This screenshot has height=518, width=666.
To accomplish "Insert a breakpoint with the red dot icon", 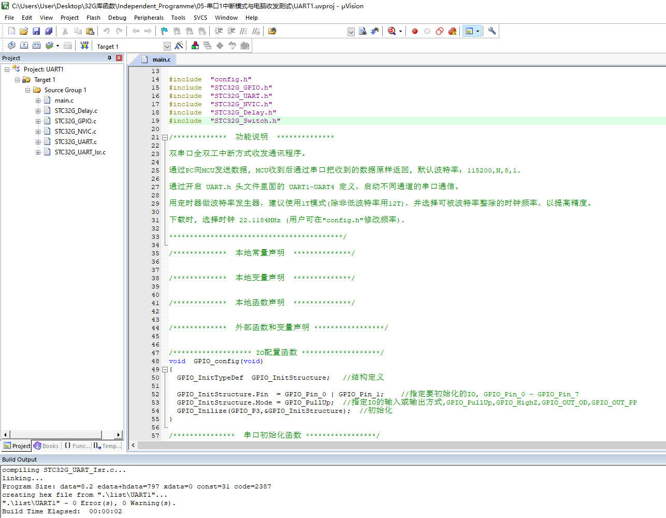I will [x=415, y=31].
